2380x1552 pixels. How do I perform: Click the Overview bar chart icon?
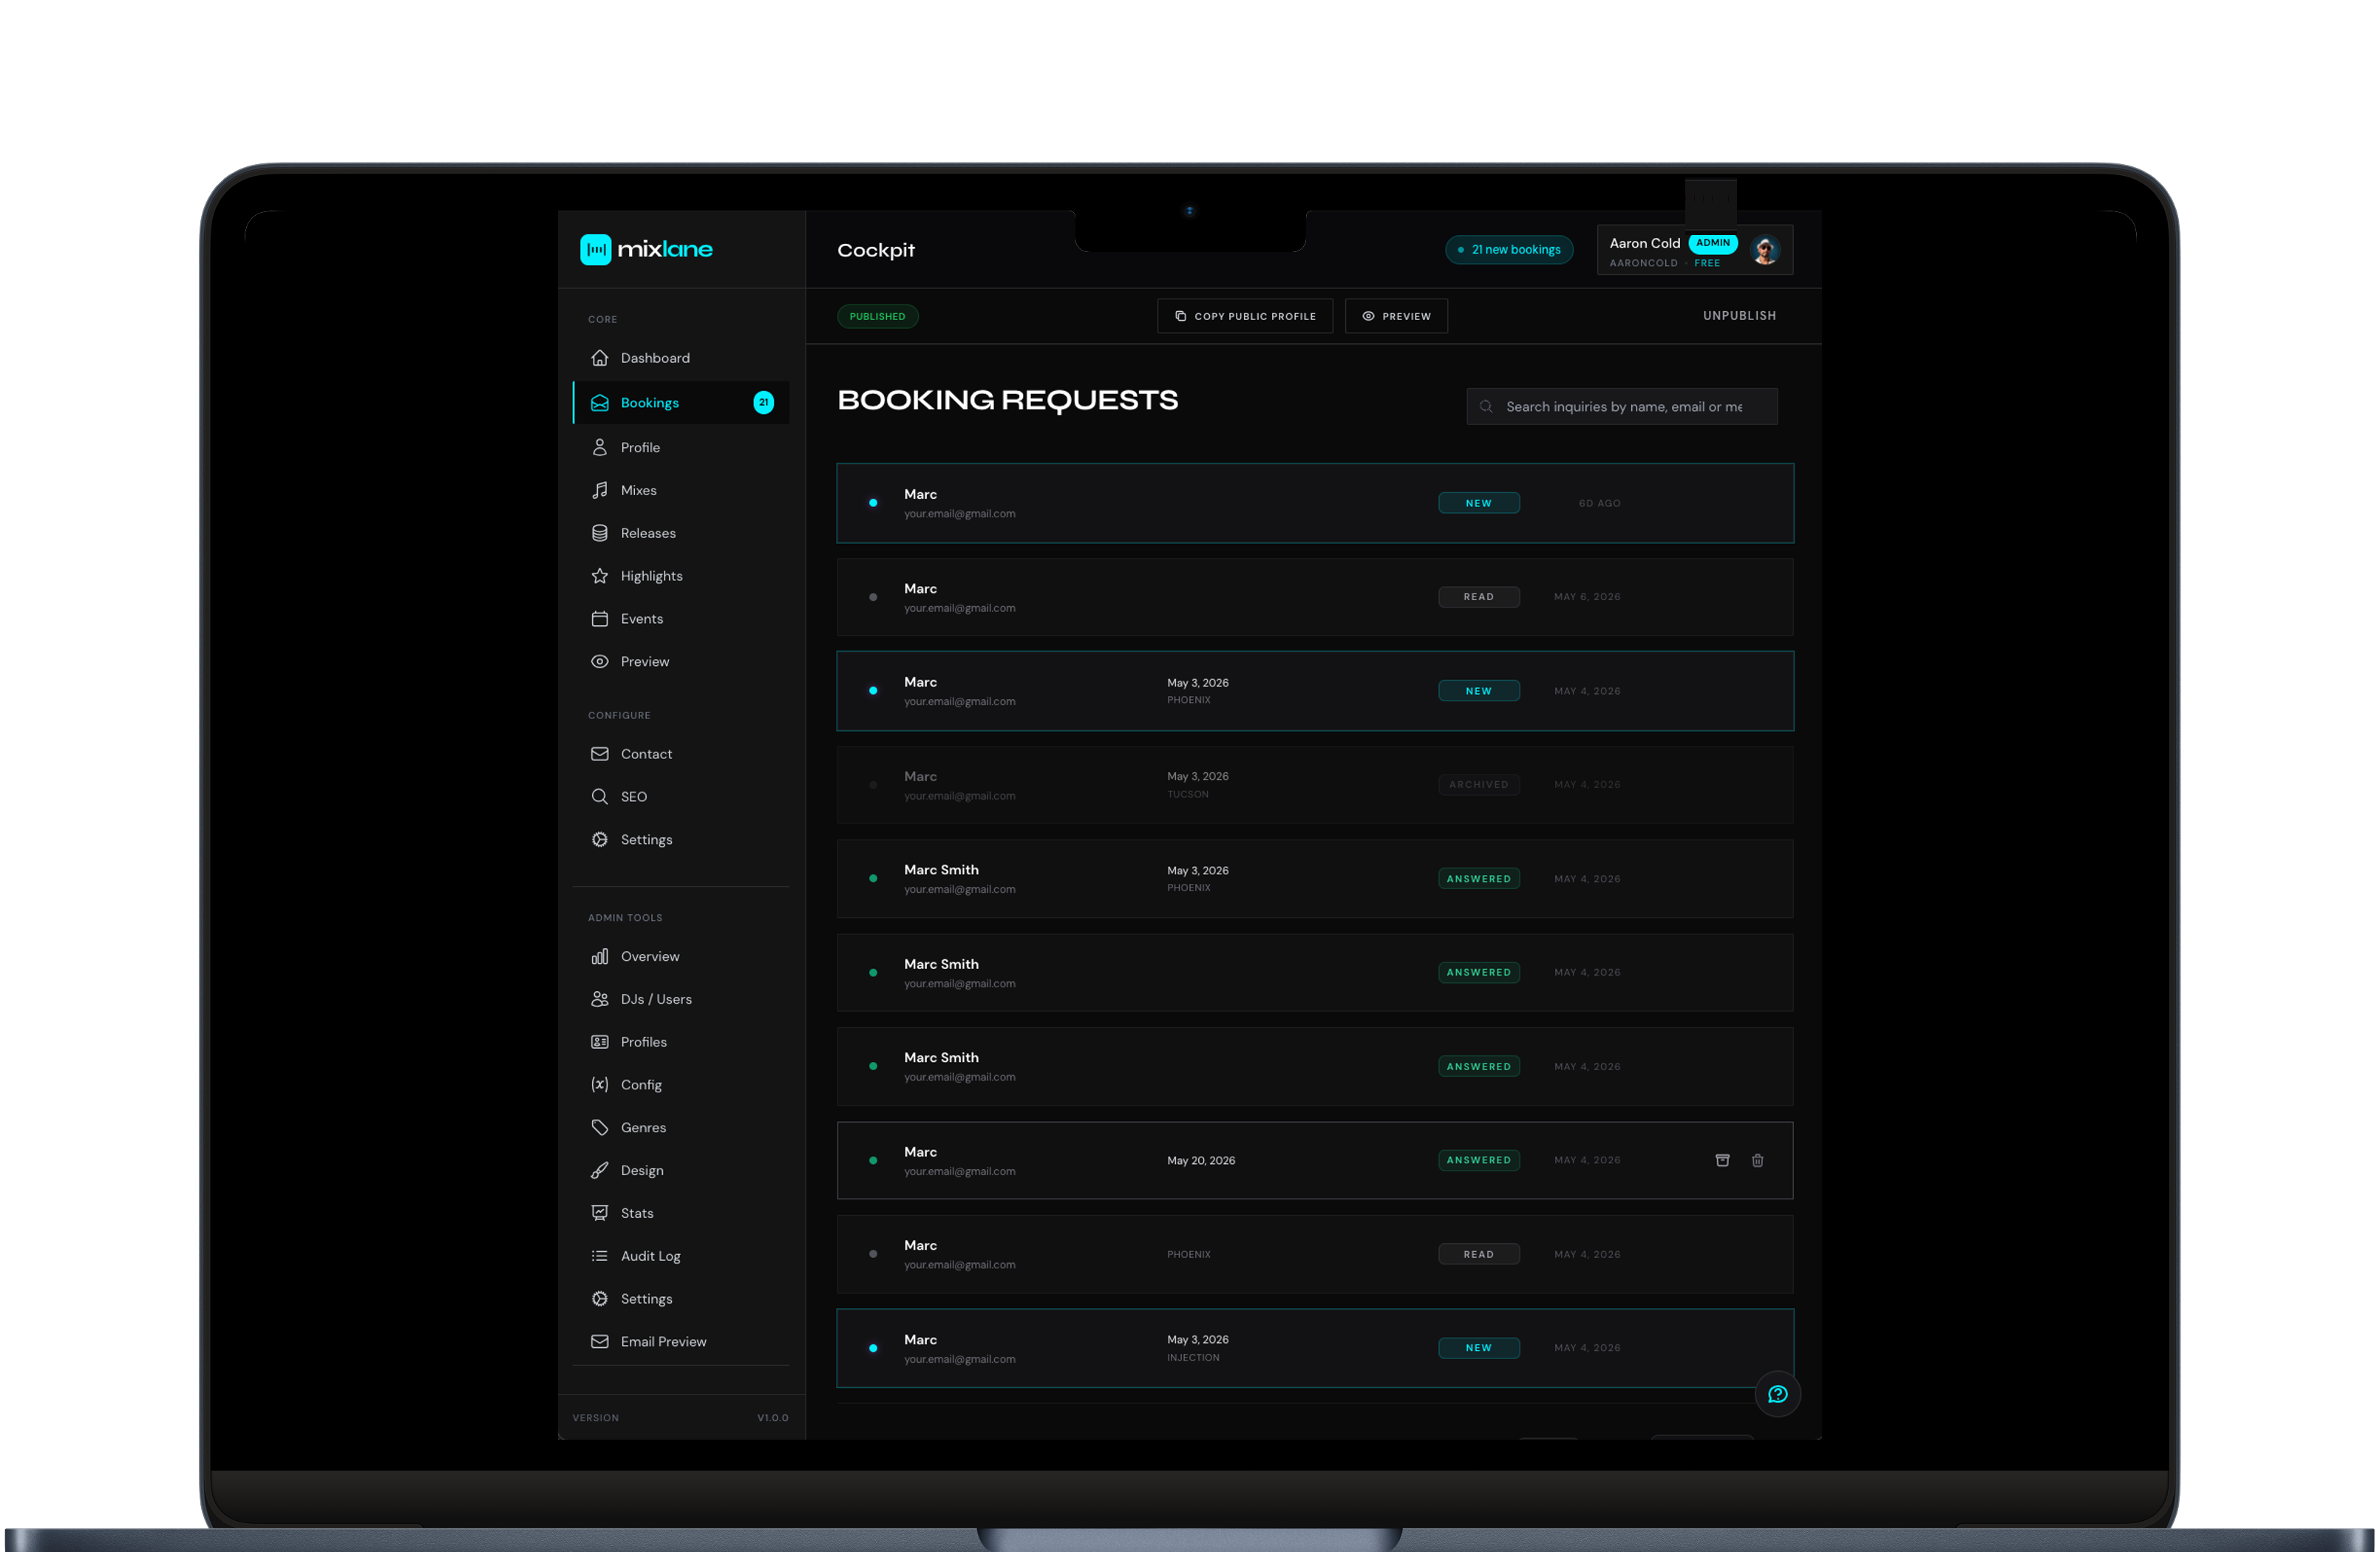[600, 957]
